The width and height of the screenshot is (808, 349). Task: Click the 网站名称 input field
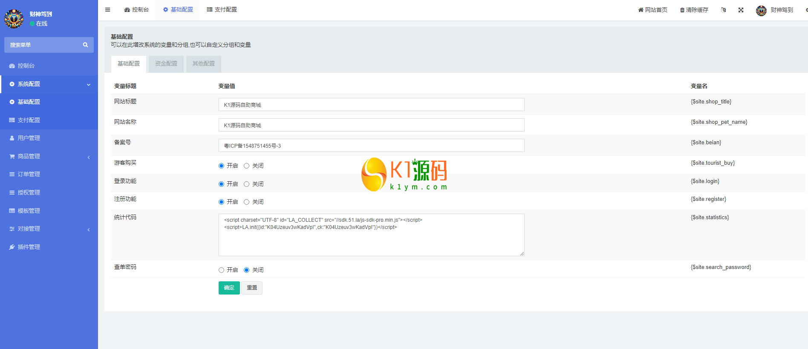(372, 125)
